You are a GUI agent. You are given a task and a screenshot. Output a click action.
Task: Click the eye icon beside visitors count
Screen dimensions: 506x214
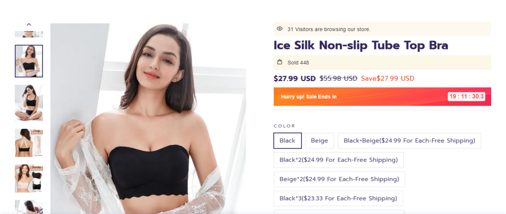(280, 29)
